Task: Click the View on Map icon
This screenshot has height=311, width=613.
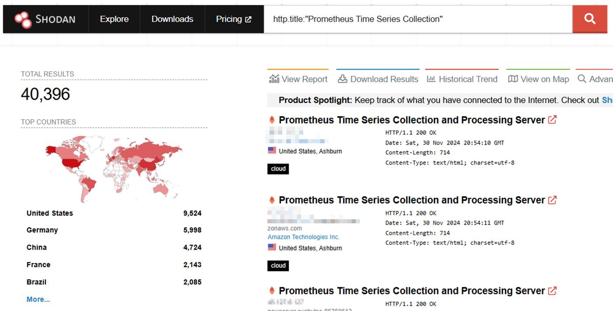Action: pyautogui.click(x=513, y=79)
